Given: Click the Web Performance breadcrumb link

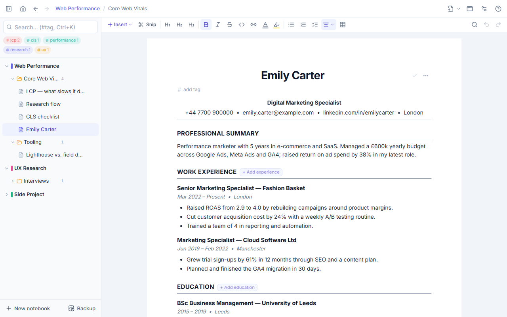Looking at the screenshot, I should coord(78,9).
